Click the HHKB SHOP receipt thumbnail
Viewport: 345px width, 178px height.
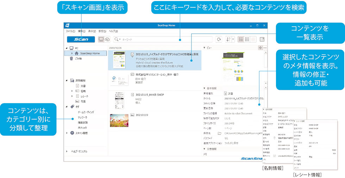[119, 100]
